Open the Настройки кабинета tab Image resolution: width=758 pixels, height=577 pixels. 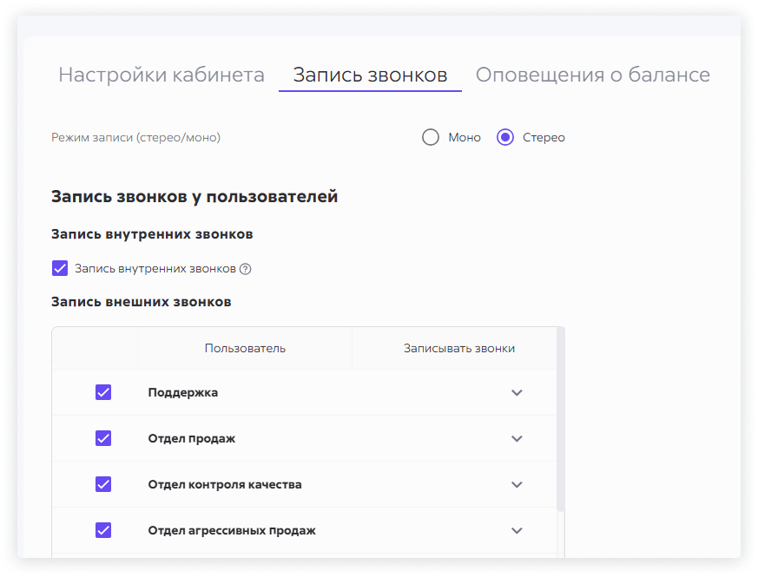click(161, 75)
